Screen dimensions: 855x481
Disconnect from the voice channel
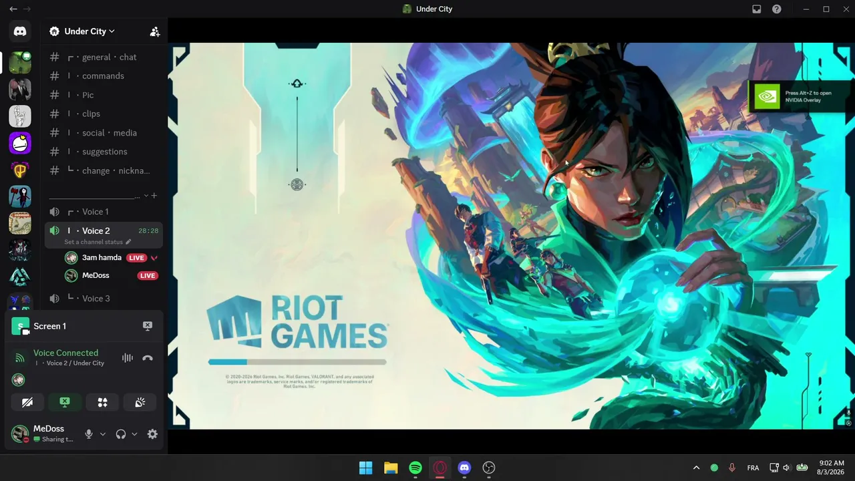[x=148, y=358]
